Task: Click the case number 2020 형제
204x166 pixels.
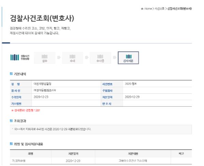Action: tap(131, 84)
